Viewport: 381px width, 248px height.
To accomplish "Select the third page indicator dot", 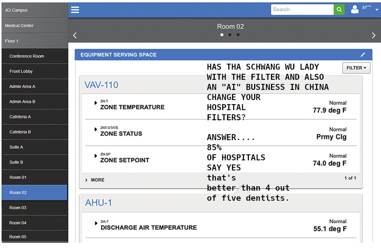I will click(238, 35).
